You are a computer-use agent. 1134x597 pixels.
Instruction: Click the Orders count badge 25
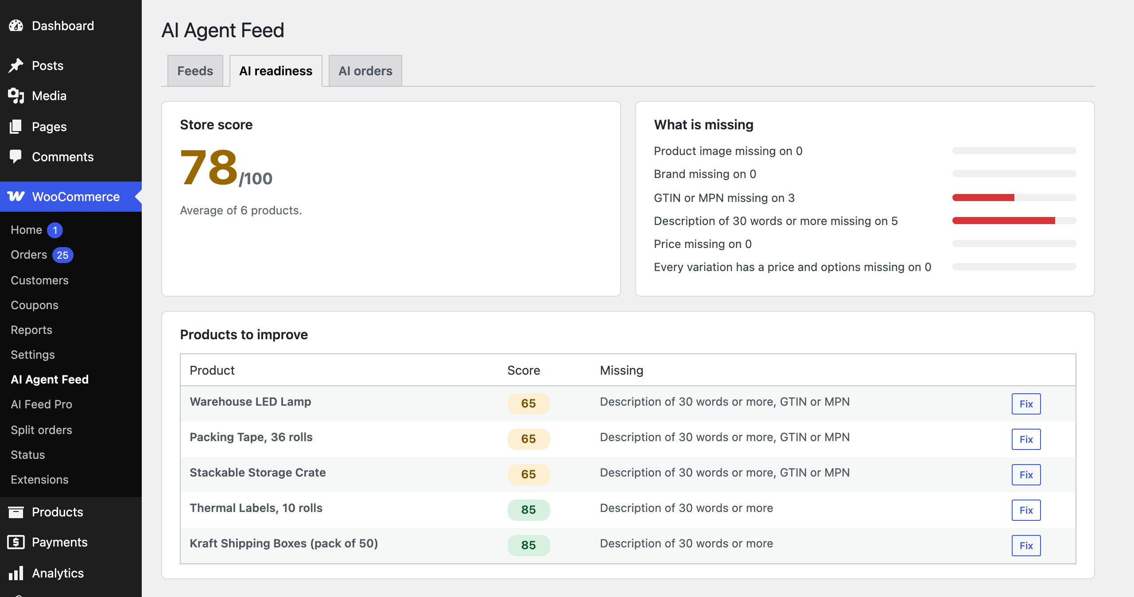click(62, 255)
